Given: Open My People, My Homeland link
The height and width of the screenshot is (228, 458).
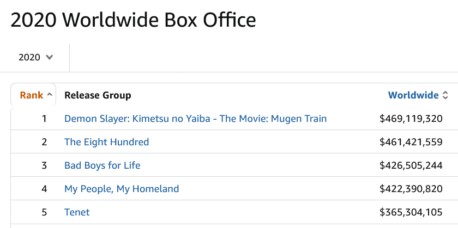Looking at the screenshot, I should tap(122, 189).
